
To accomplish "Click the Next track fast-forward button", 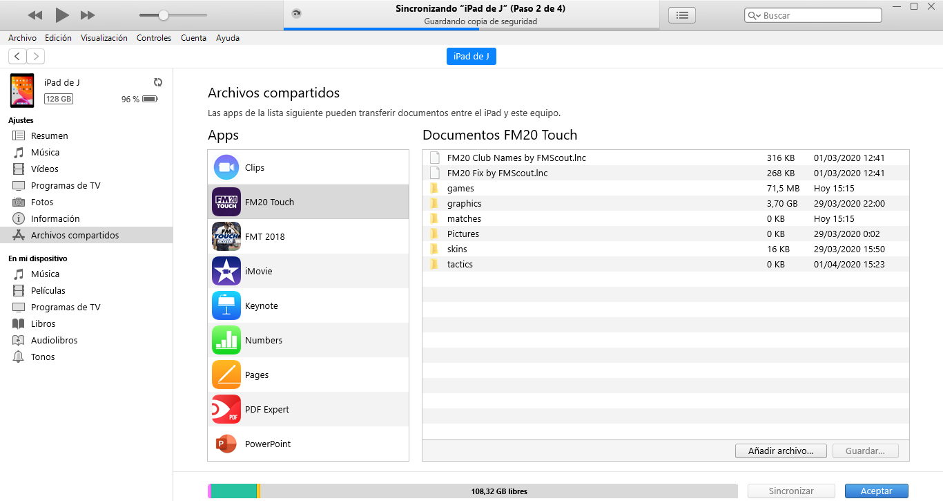I will click(88, 15).
